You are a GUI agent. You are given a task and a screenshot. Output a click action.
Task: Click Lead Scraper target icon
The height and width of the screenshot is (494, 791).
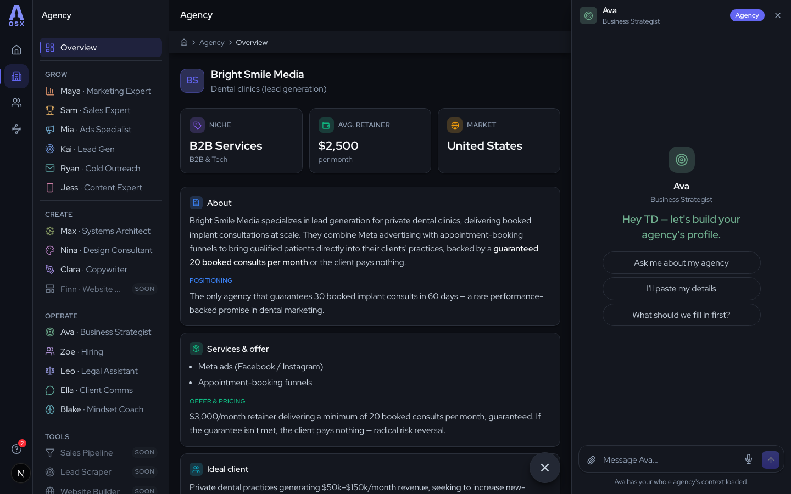point(50,472)
